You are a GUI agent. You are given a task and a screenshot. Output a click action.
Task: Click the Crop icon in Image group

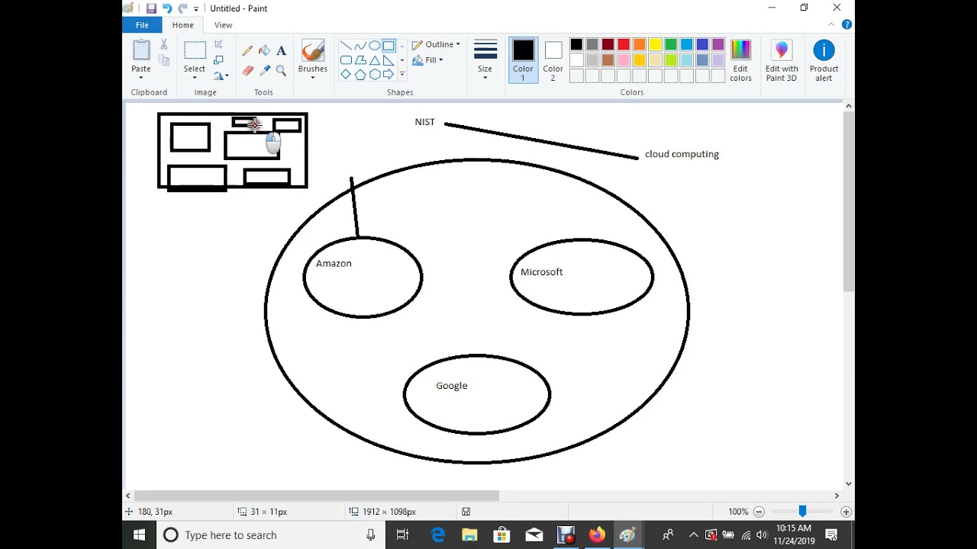[218, 44]
